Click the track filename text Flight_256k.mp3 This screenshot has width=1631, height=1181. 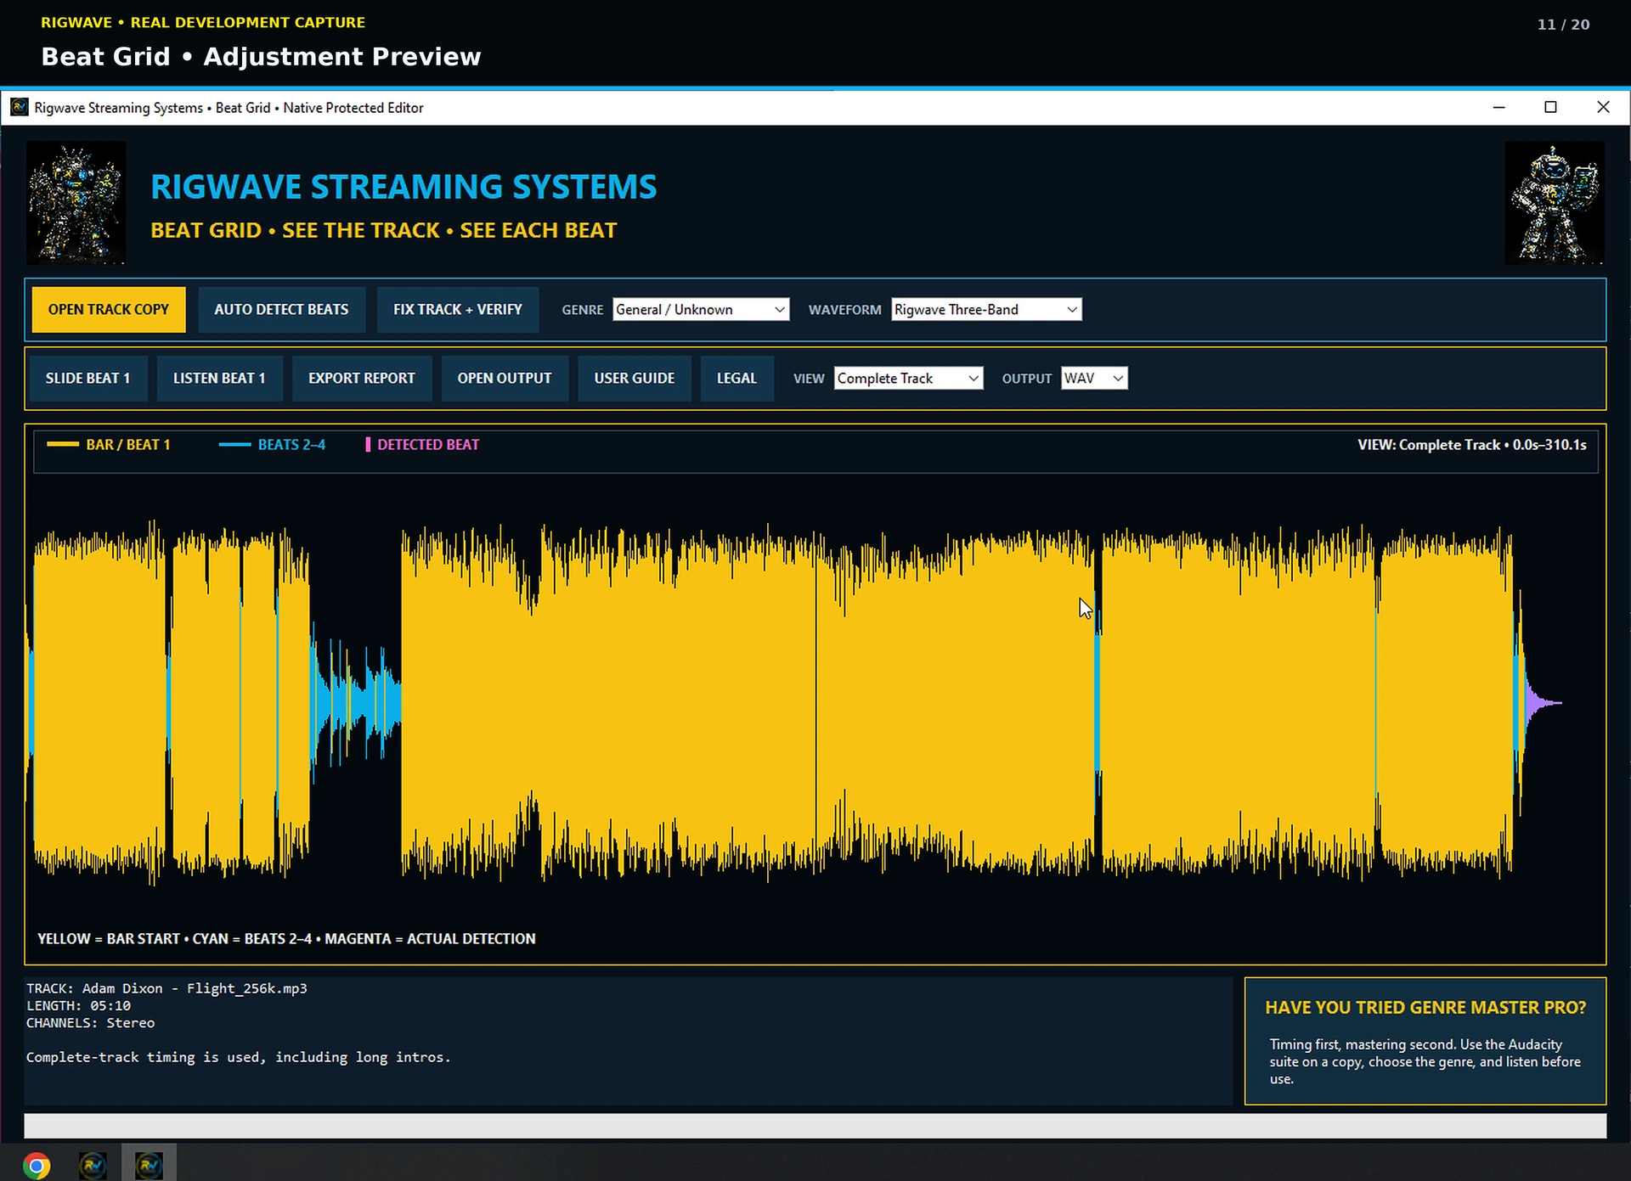coord(247,988)
